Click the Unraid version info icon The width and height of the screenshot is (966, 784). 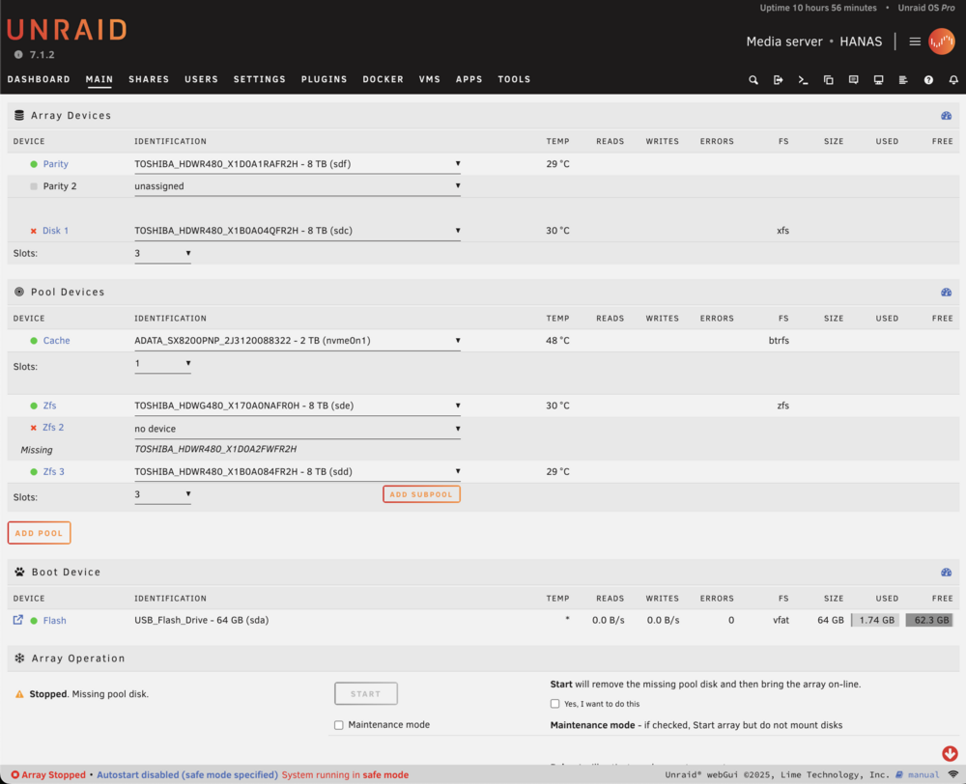point(18,55)
